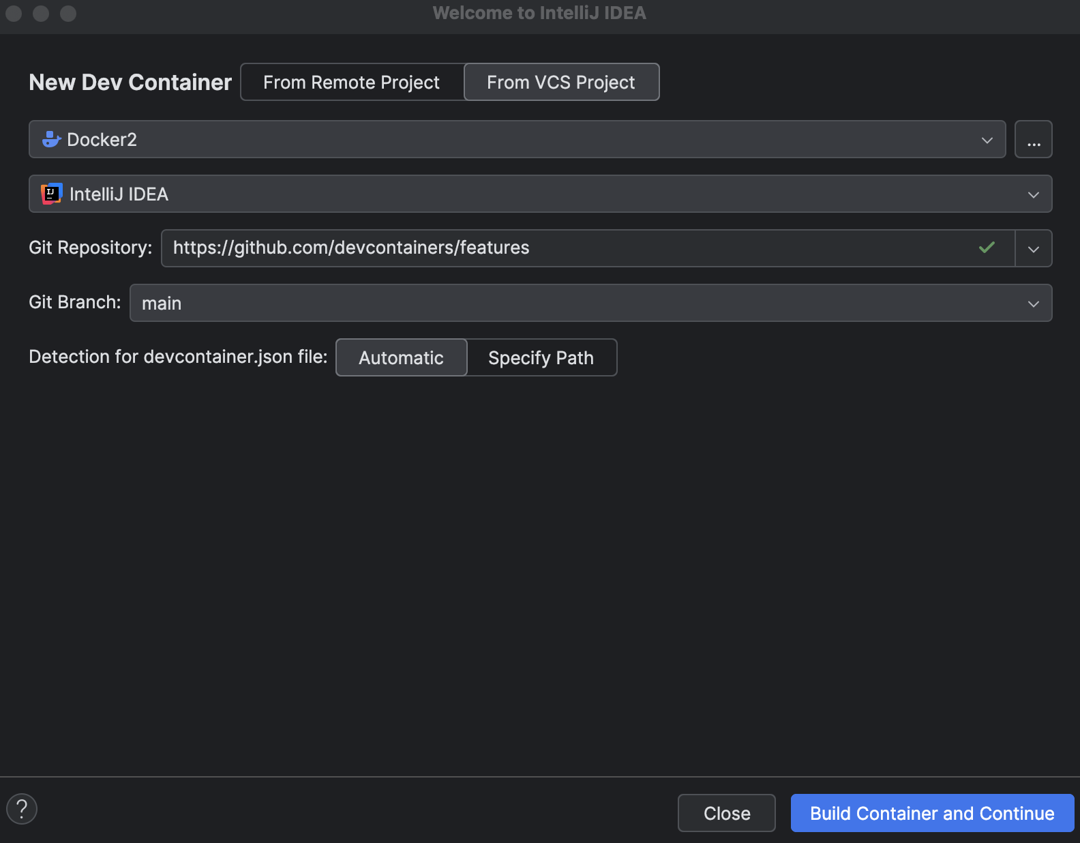Viewport: 1080px width, 843px height.
Task: Click the green maximize window button
Action: [x=68, y=14]
